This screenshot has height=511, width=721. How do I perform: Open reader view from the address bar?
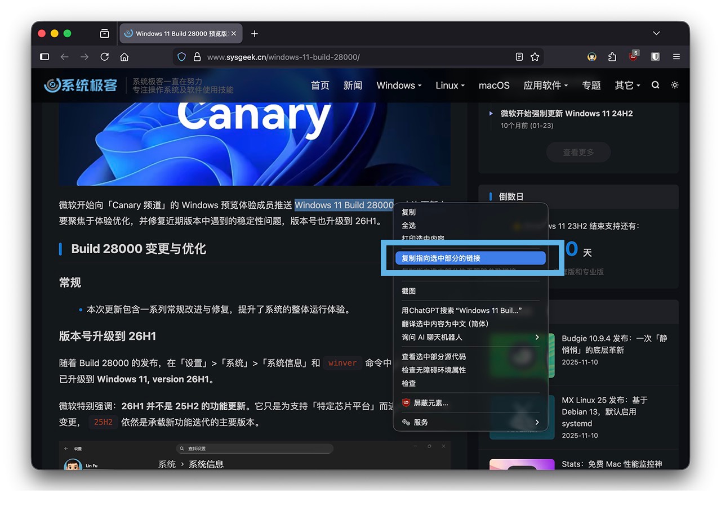click(519, 57)
